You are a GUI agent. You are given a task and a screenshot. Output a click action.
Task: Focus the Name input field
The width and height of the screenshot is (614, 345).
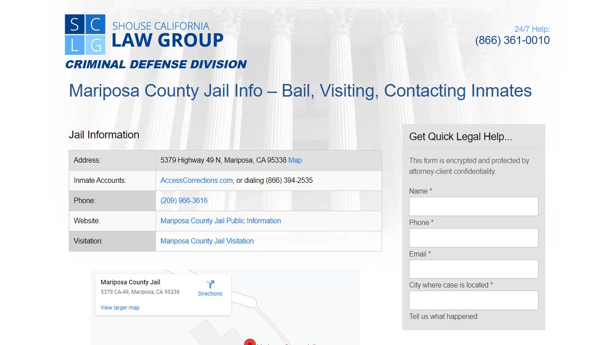tap(474, 206)
